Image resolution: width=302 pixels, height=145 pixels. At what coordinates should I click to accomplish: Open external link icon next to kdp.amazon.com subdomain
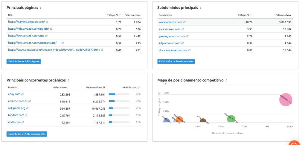[183, 43]
